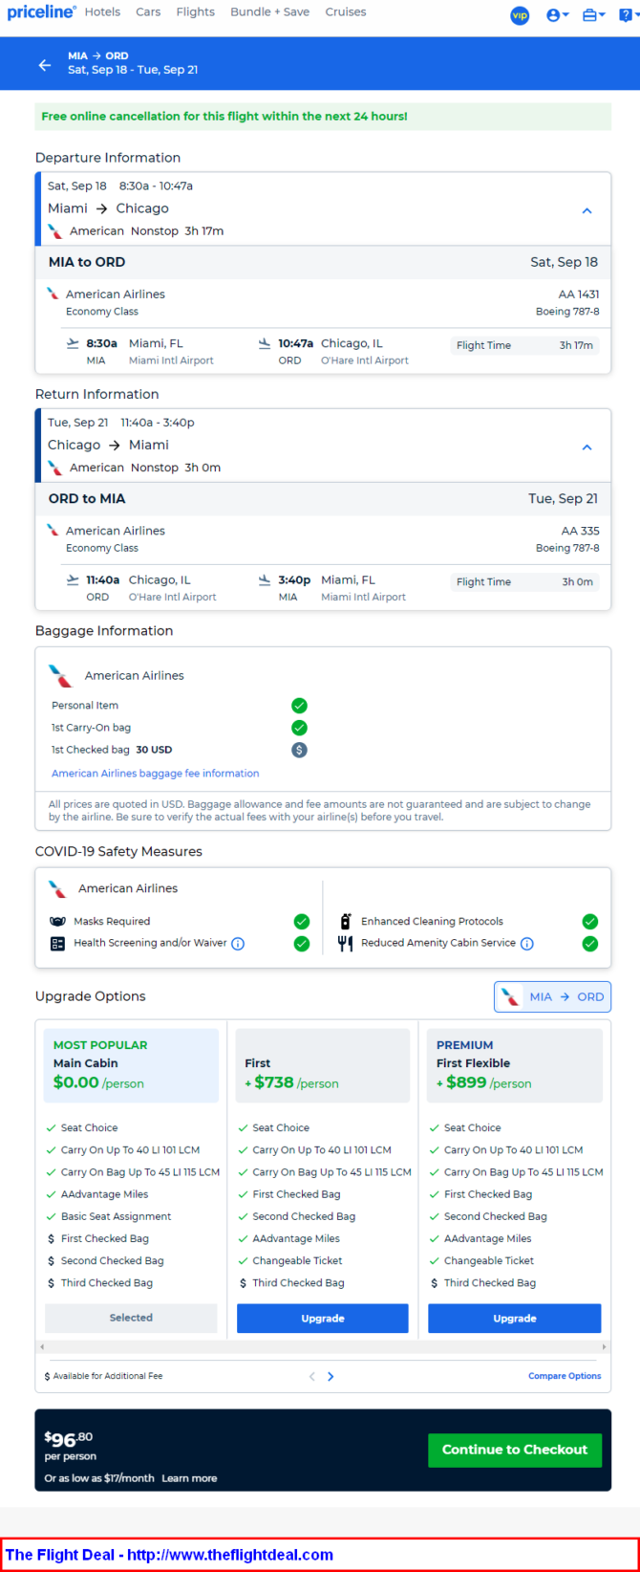Open the account profile icon menu

point(558,15)
